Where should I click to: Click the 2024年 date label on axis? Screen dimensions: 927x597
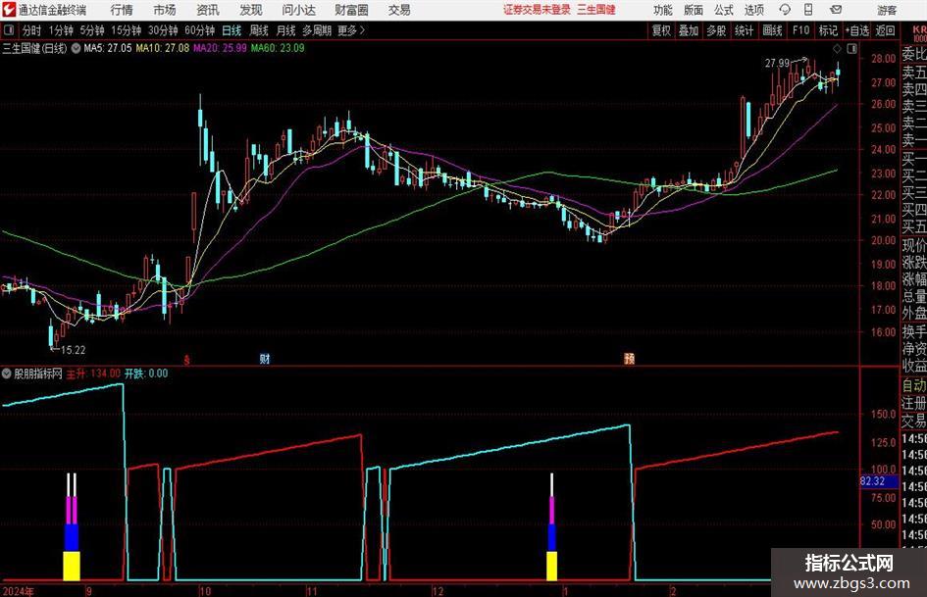[18, 591]
